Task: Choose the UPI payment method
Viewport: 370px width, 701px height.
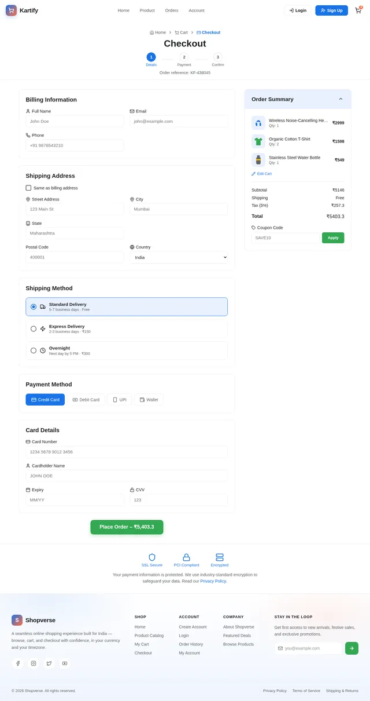Action: point(120,400)
